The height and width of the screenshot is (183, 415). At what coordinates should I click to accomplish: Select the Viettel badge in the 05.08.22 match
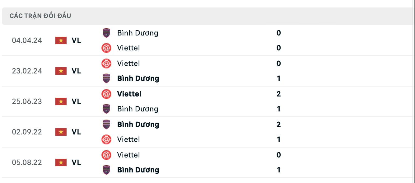[106, 155]
